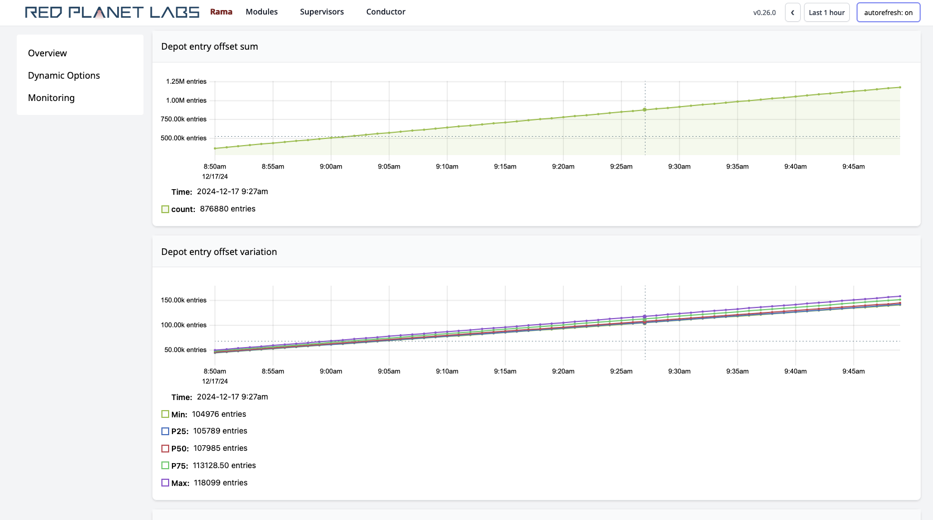The width and height of the screenshot is (933, 520).
Task: Open the Last 1 hour time range selector
Action: (x=826, y=12)
